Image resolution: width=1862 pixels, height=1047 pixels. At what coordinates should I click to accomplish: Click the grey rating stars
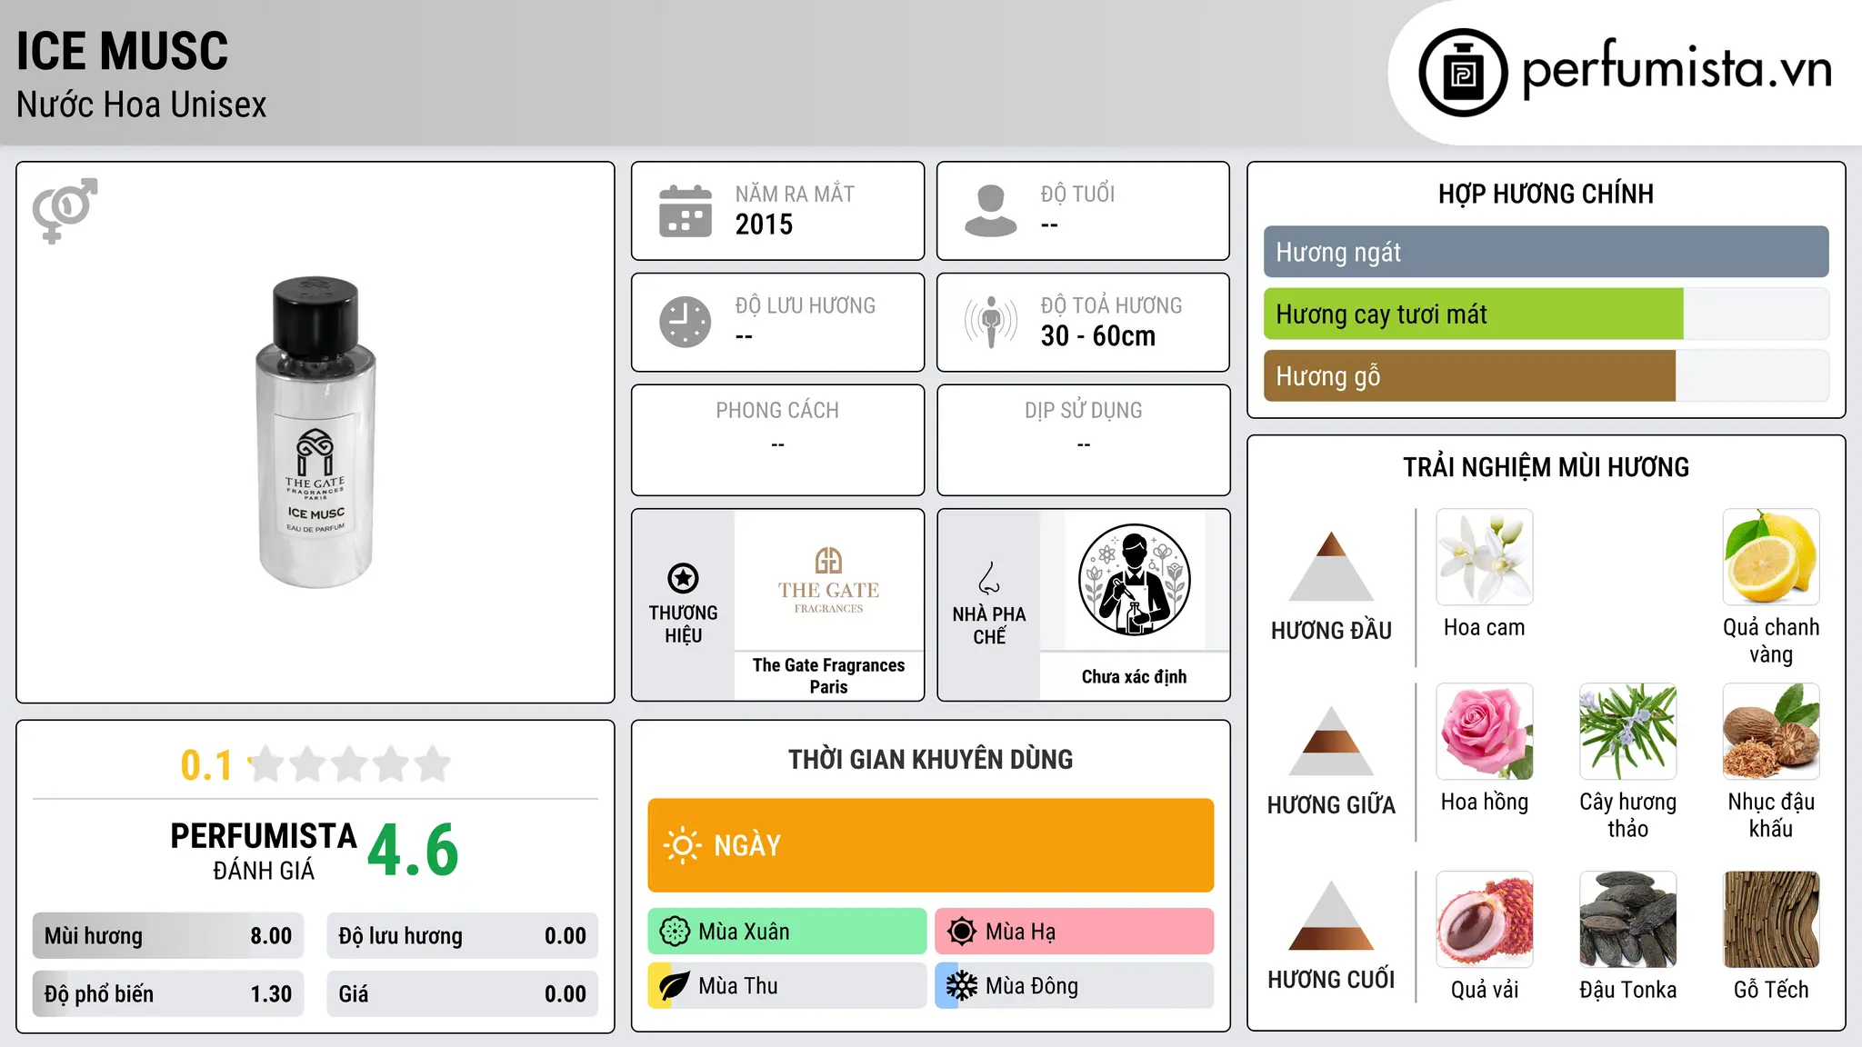click(x=350, y=764)
